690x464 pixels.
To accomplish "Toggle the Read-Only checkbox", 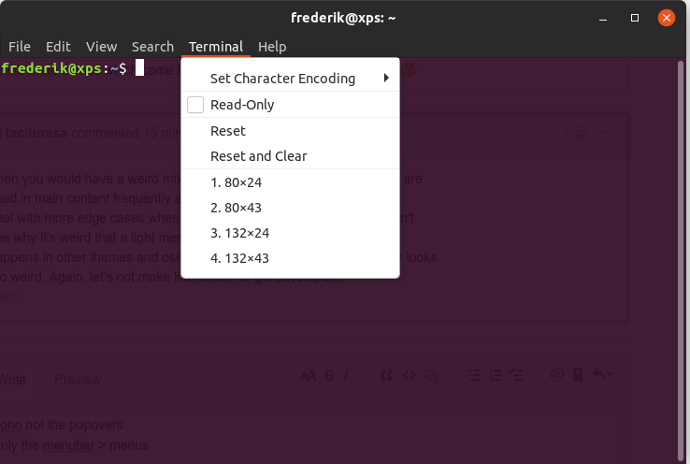I will (x=195, y=105).
